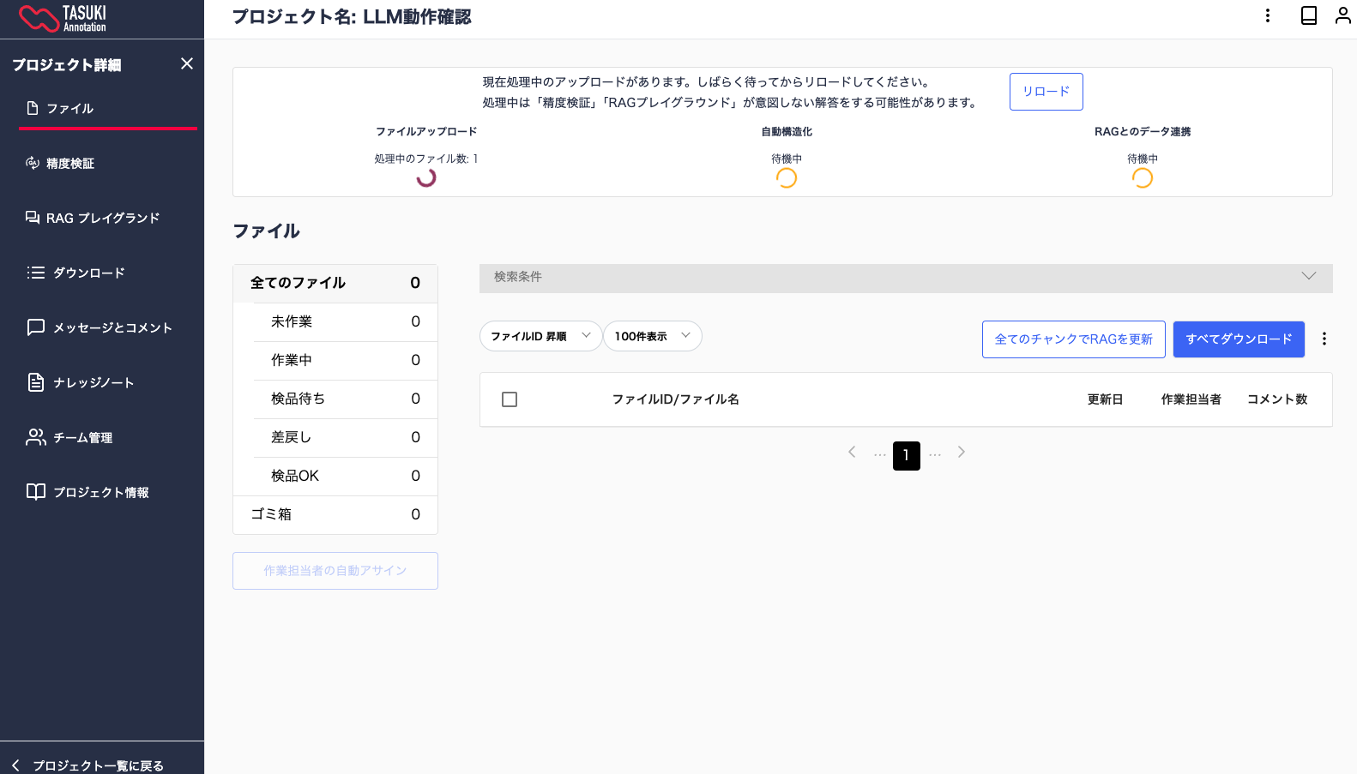Open RAG プレイグランド in sidebar
1357x774 pixels.
102,219
